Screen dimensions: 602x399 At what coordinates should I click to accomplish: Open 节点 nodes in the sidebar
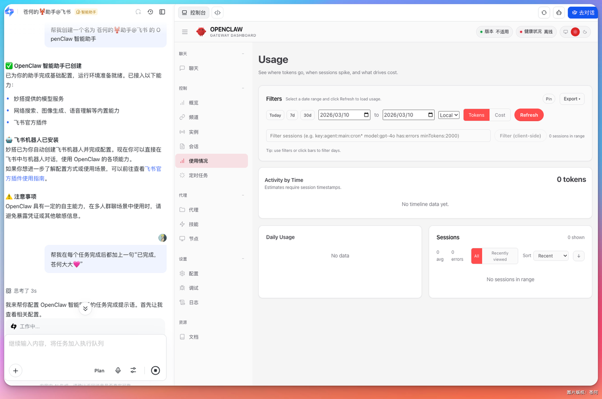[212, 239]
